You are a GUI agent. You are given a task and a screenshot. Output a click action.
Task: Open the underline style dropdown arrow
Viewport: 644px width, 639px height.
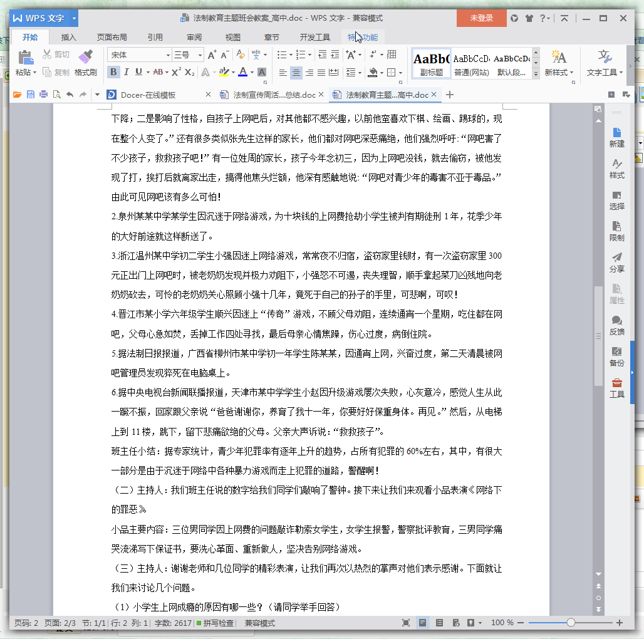pyautogui.click(x=147, y=73)
